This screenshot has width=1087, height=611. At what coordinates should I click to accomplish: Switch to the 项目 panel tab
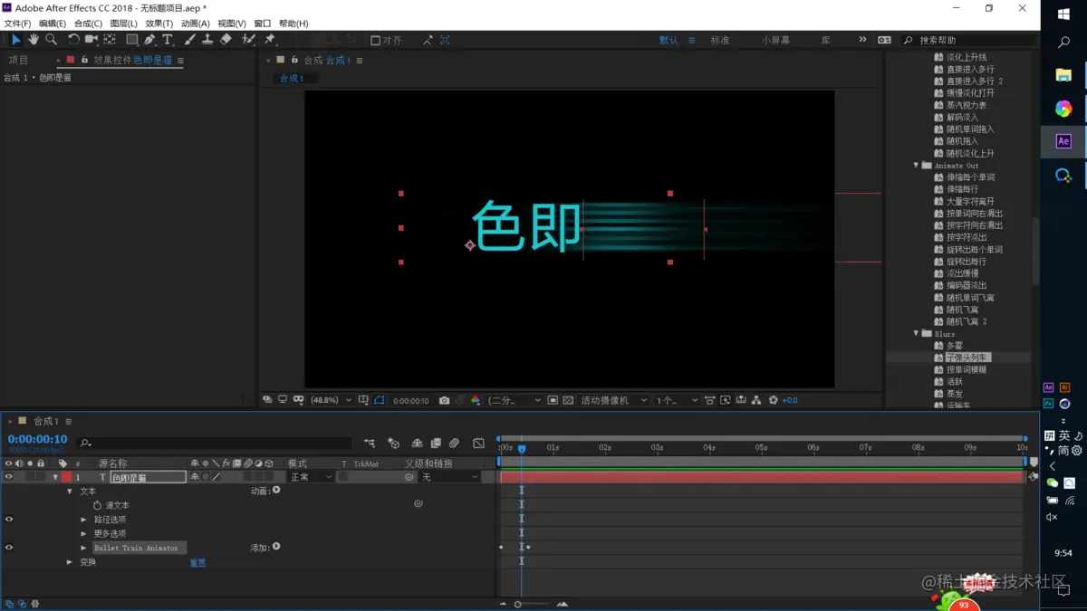pos(18,61)
